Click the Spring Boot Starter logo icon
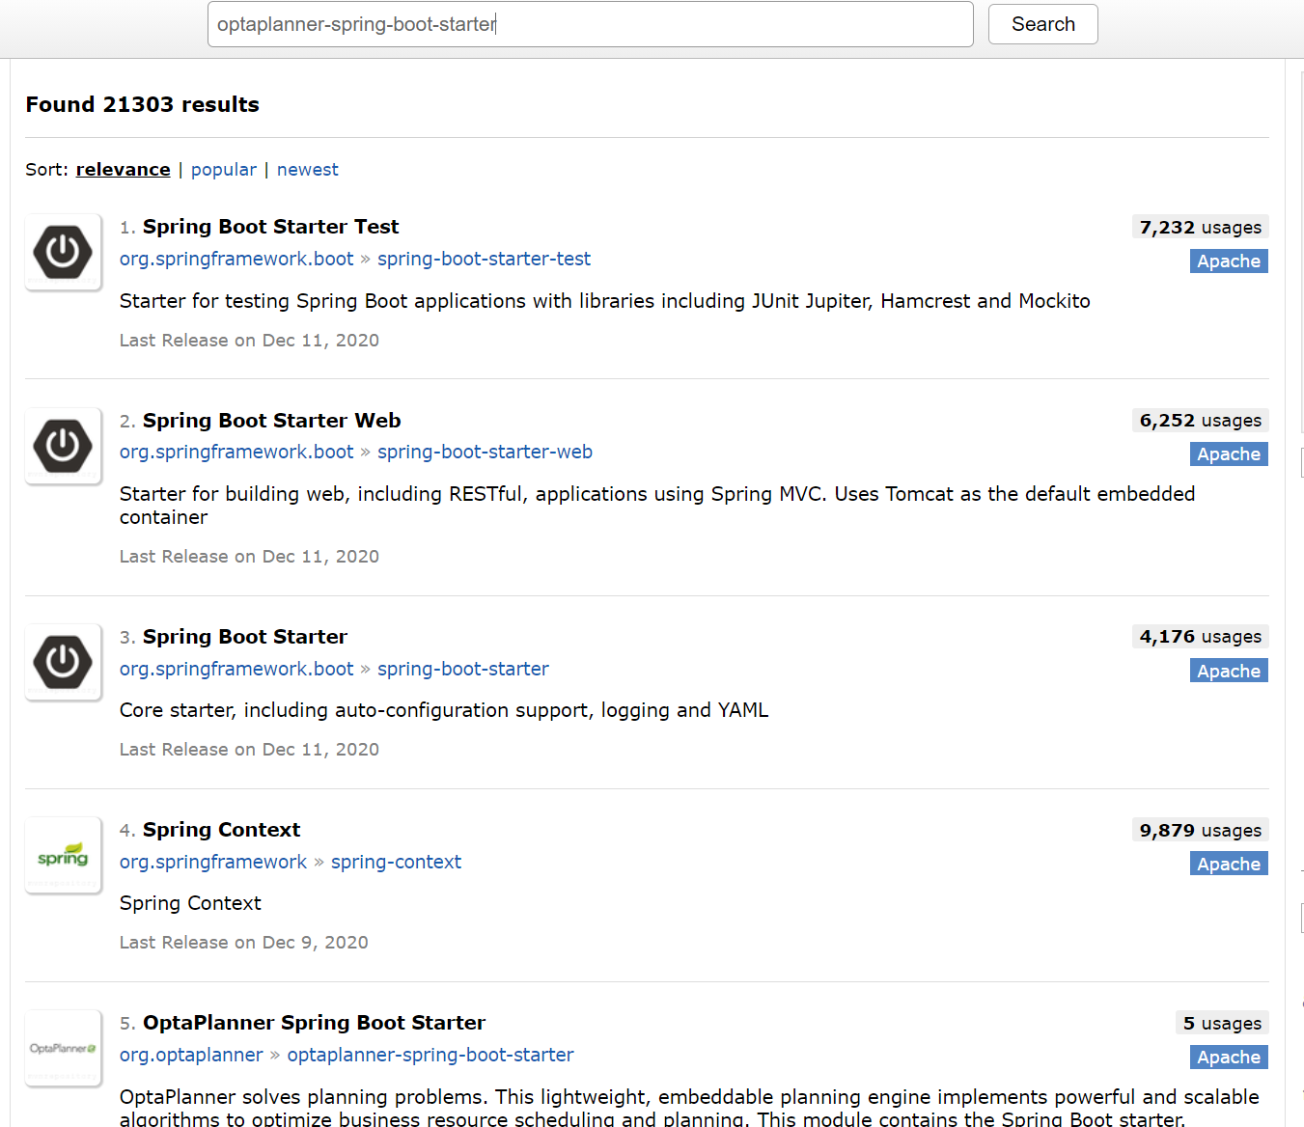The height and width of the screenshot is (1127, 1304). click(63, 662)
